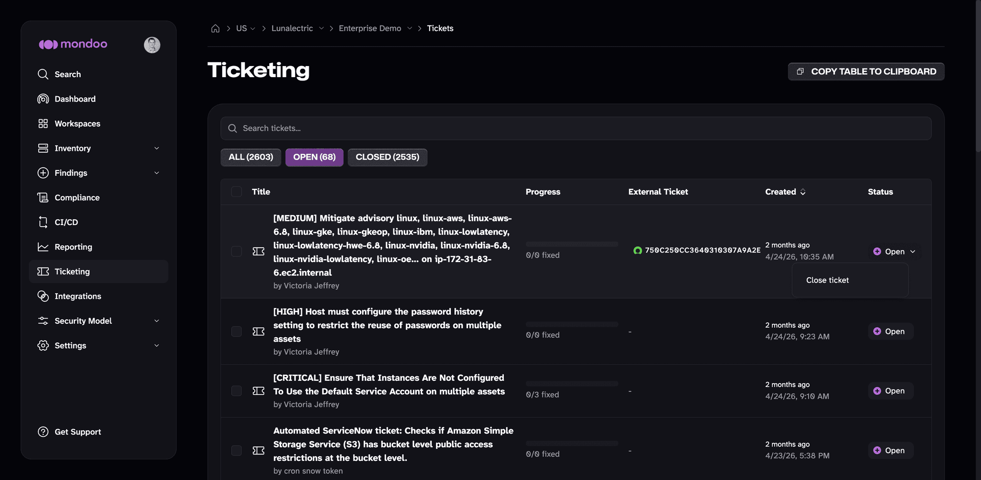Click Open status on CRITICAL Default Service Account ticket
Screen dimensions: 981x480
point(890,391)
